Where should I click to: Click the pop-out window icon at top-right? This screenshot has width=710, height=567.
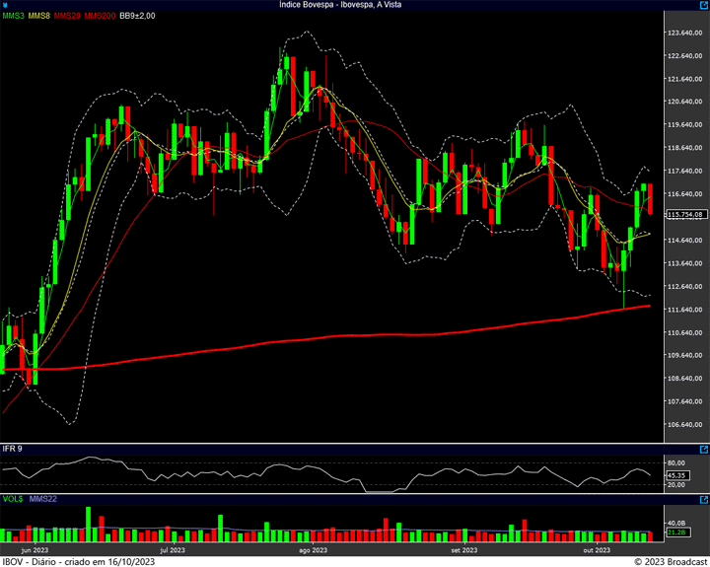coord(703,5)
